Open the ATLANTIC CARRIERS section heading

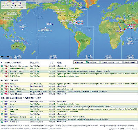tap(11, 63)
